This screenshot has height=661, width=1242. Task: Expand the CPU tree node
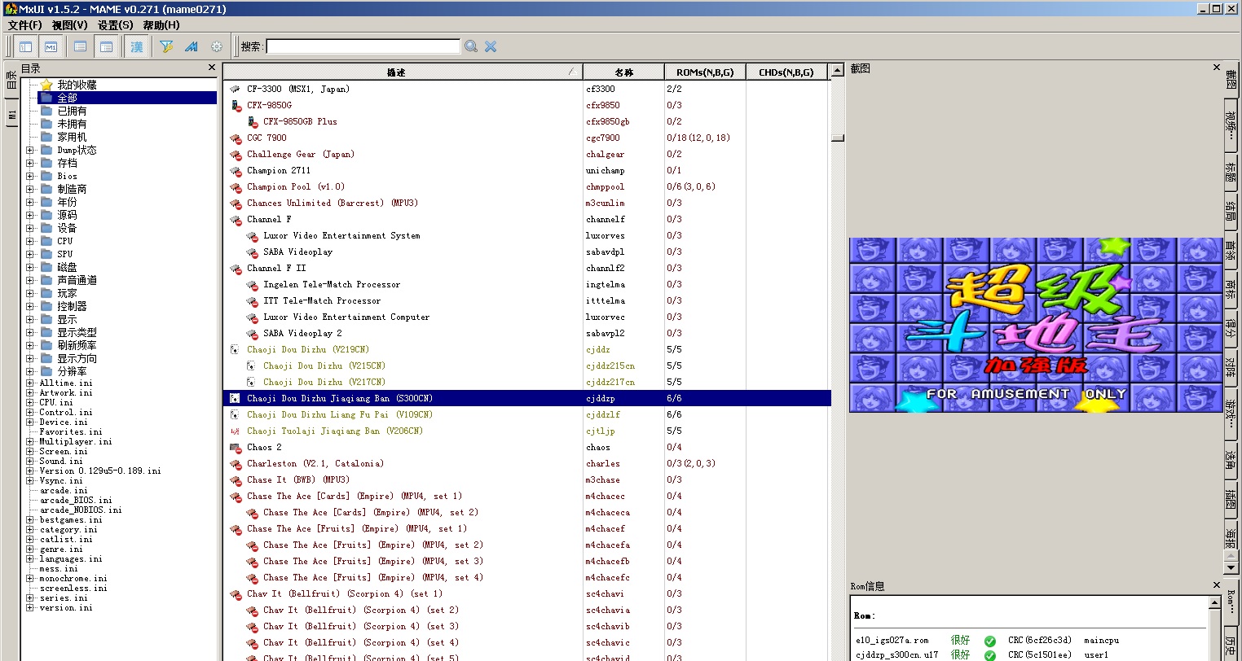point(29,241)
